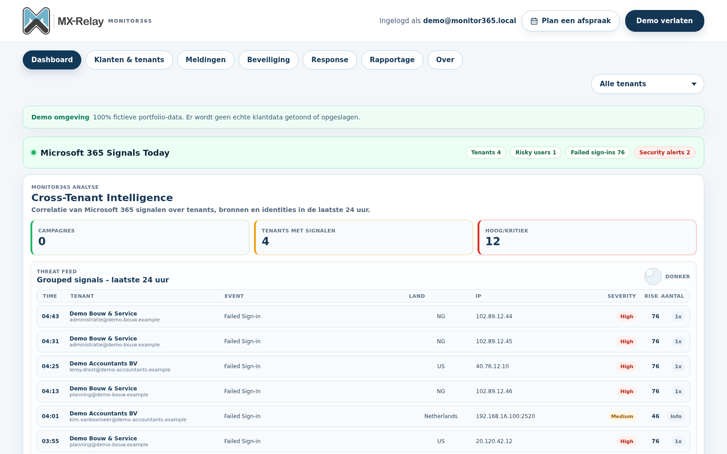Click the Info count badge
Image resolution: width=727 pixels, height=454 pixels.
pyautogui.click(x=676, y=416)
